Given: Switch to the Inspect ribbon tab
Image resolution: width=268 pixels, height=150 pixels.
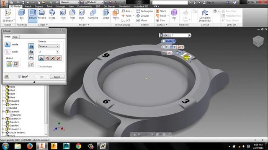Looking at the screenshot, I should (x=39, y=6).
